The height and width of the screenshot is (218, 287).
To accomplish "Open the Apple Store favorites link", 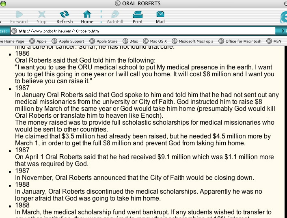I will click(107, 41).
